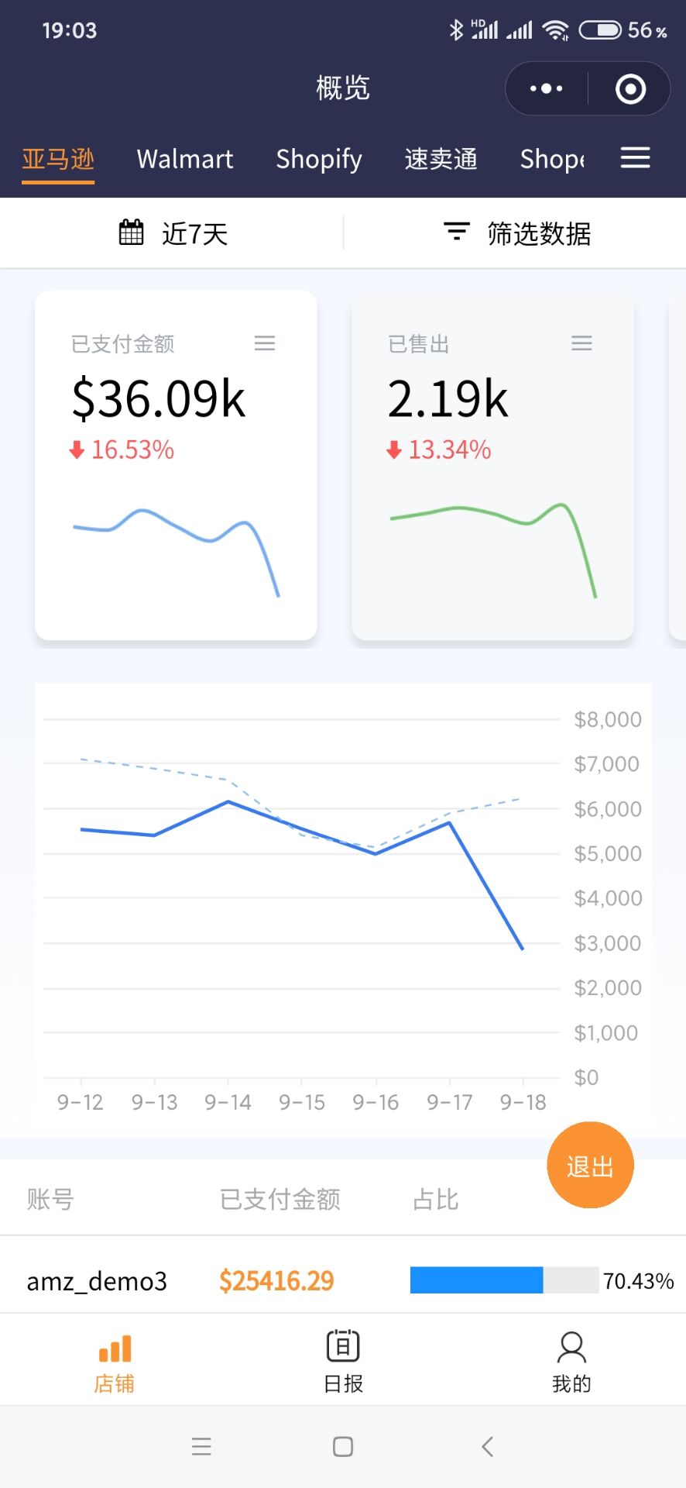Image resolution: width=686 pixels, height=1488 pixels.
Task: Open the hamburger menu beside platform tabs
Action: (635, 158)
